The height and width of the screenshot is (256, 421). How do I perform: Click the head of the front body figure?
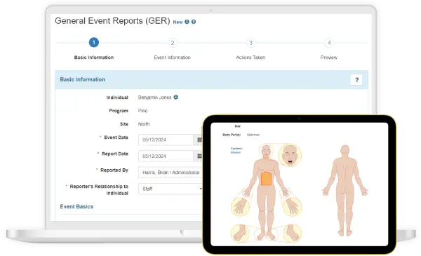coord(266,151)
